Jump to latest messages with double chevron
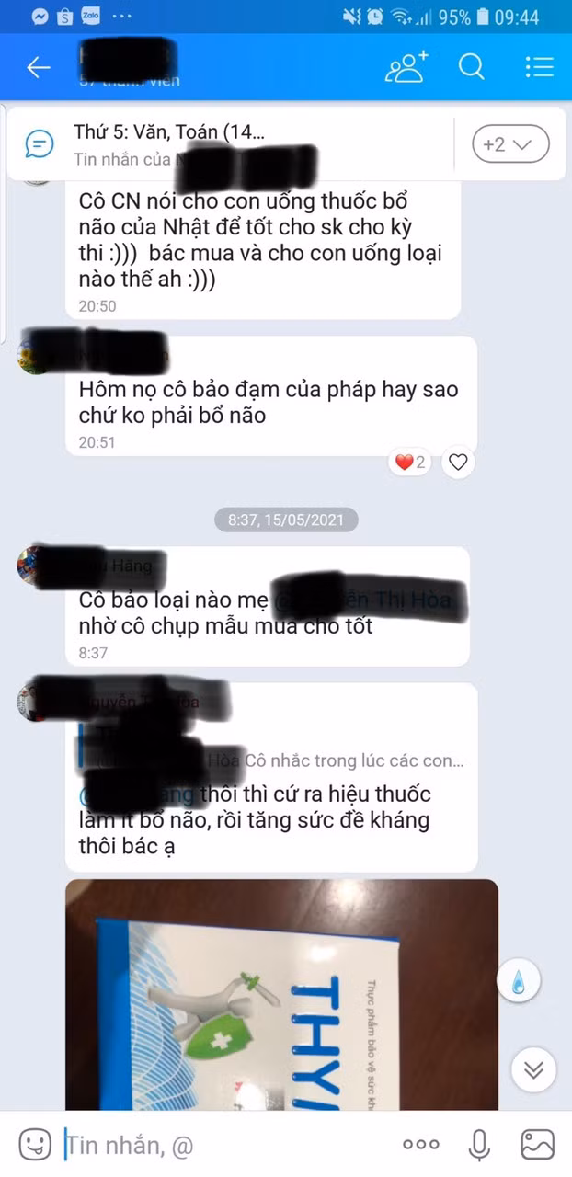The height and width of the screenshot is (1177, 572). click(533, 1070)
